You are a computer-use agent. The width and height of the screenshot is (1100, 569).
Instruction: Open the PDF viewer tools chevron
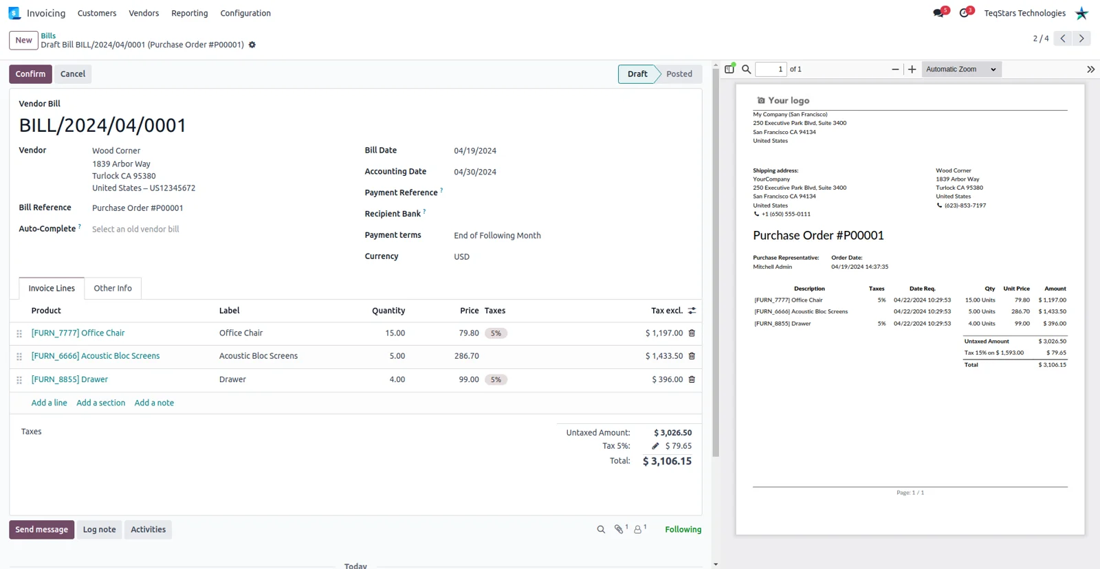(1090, 69)
